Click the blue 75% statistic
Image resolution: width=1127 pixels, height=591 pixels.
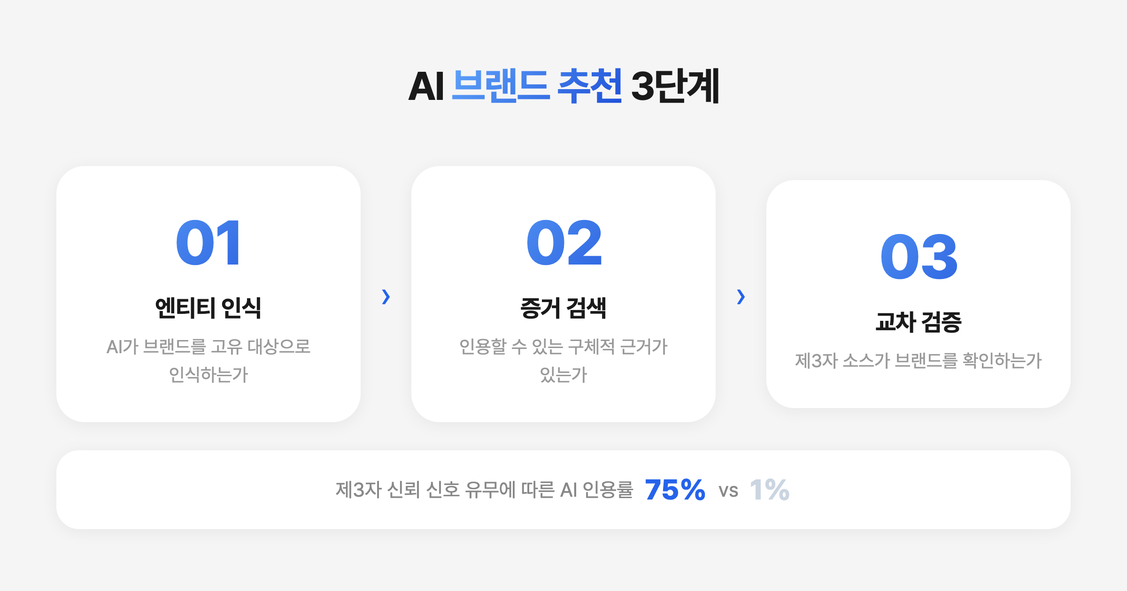pyautogui.click(x=675, y=490)
